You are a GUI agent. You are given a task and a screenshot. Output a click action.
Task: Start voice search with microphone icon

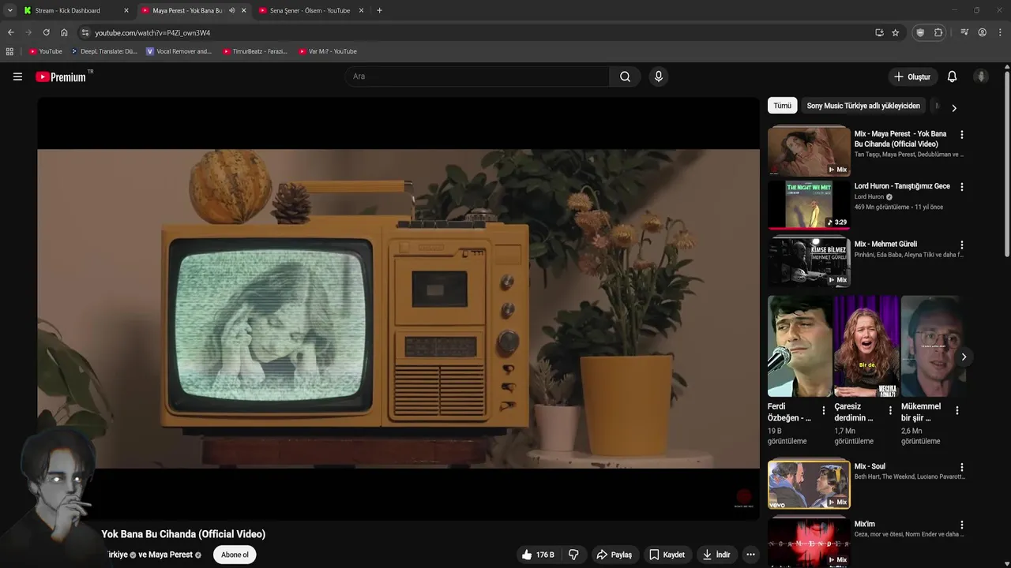tap(658, 77)
